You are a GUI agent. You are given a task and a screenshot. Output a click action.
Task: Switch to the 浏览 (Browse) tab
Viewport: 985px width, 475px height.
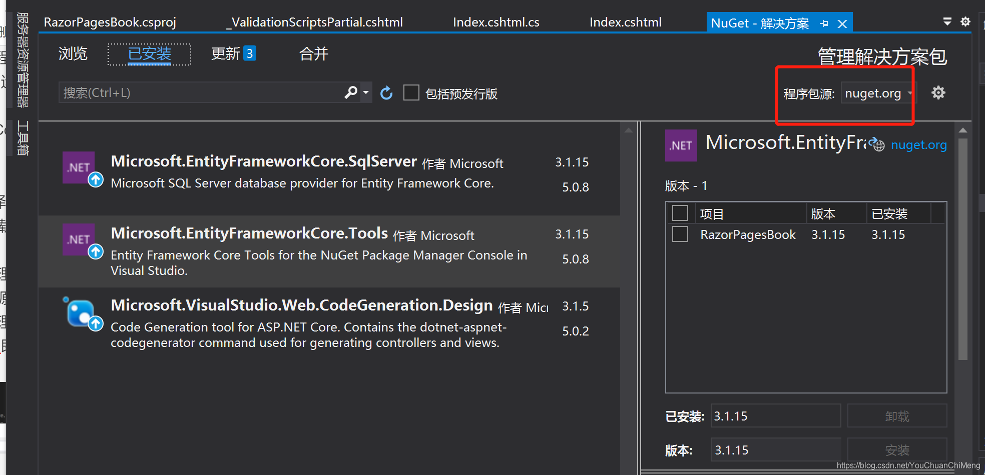point(73,53)
